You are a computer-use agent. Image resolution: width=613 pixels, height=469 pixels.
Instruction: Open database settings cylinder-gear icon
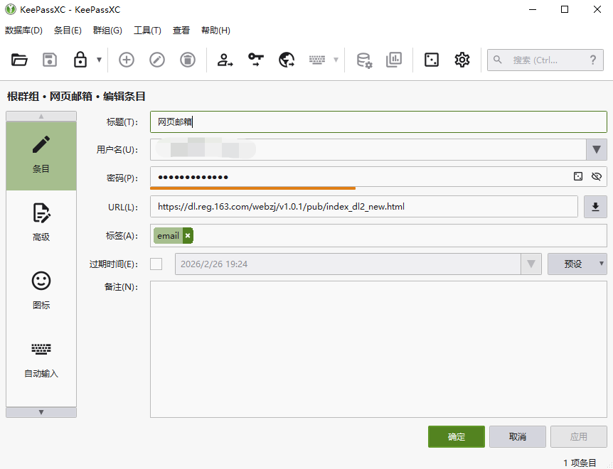coord(364,60)
